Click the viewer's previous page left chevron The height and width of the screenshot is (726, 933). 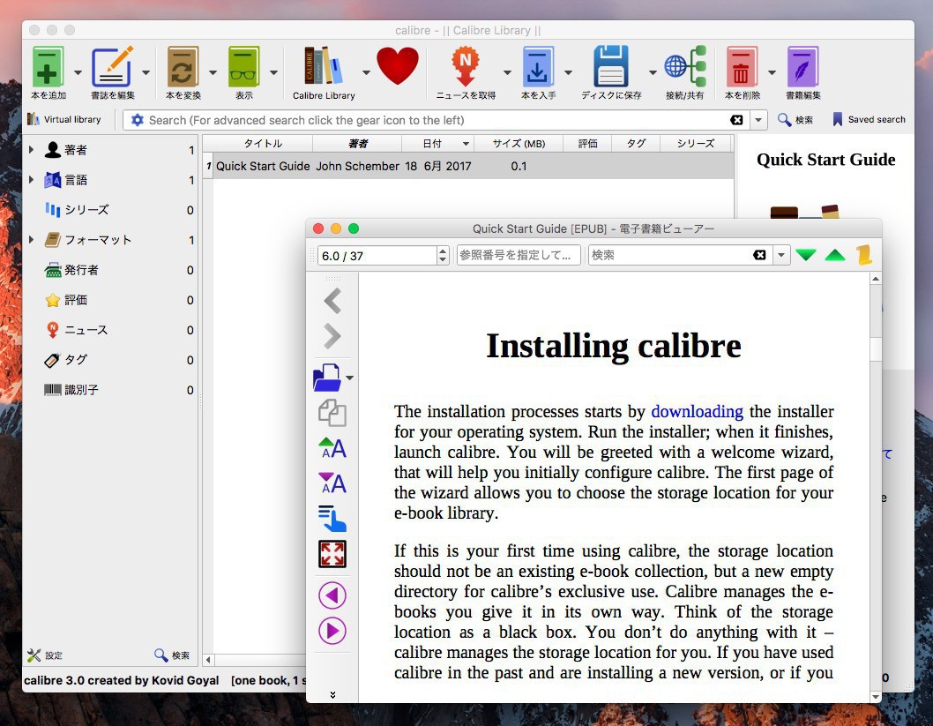[332, 301]
